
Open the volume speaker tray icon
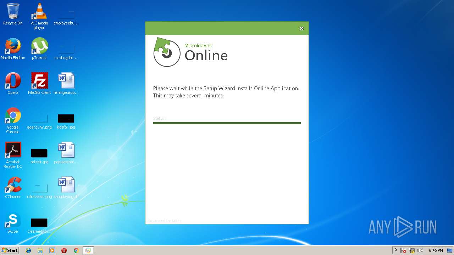point(420,250)
